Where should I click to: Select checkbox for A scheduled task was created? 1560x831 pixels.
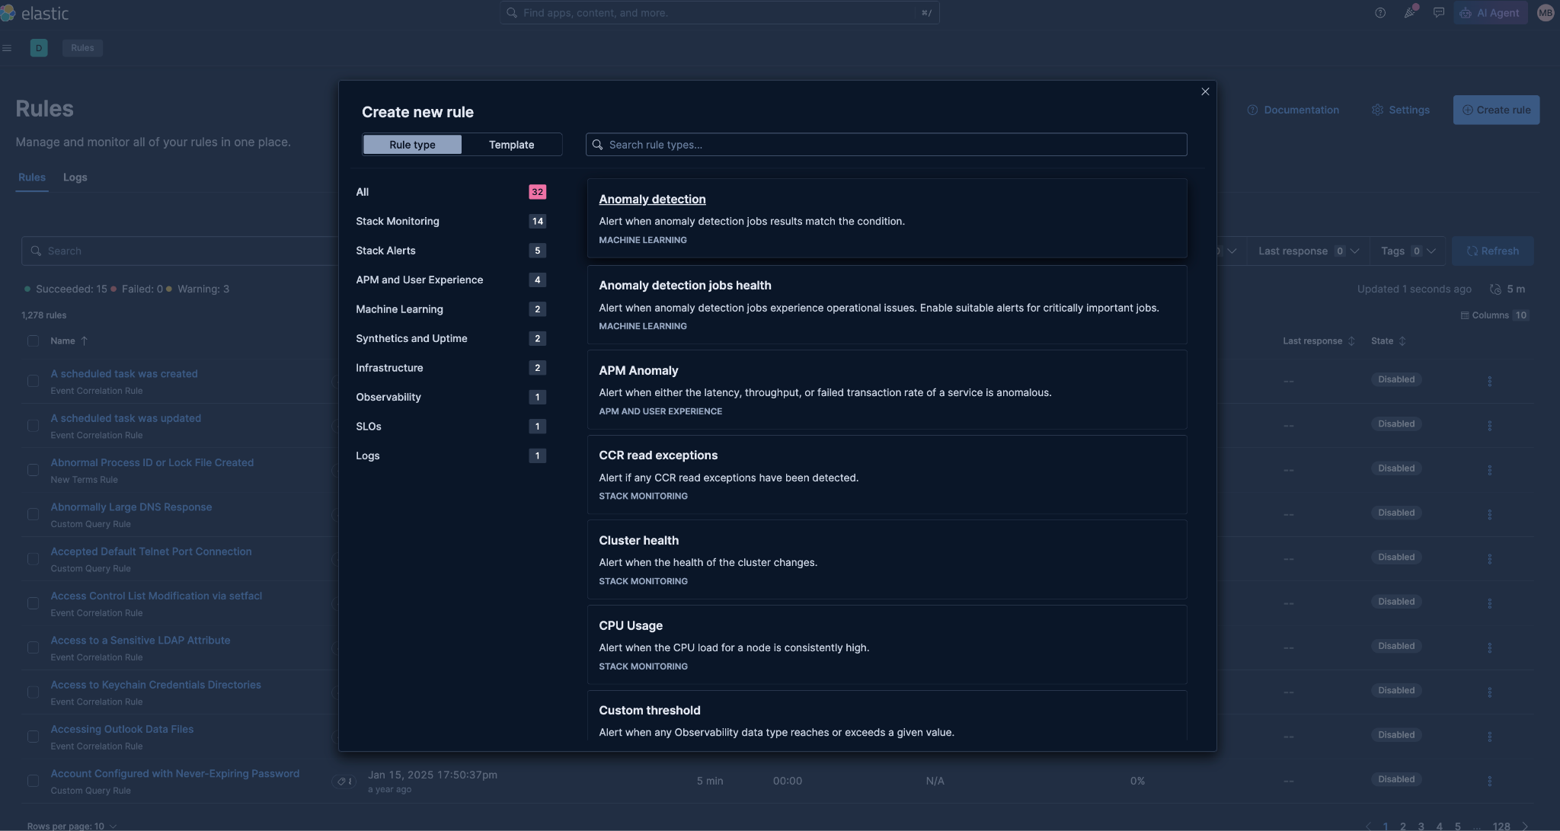33,381
